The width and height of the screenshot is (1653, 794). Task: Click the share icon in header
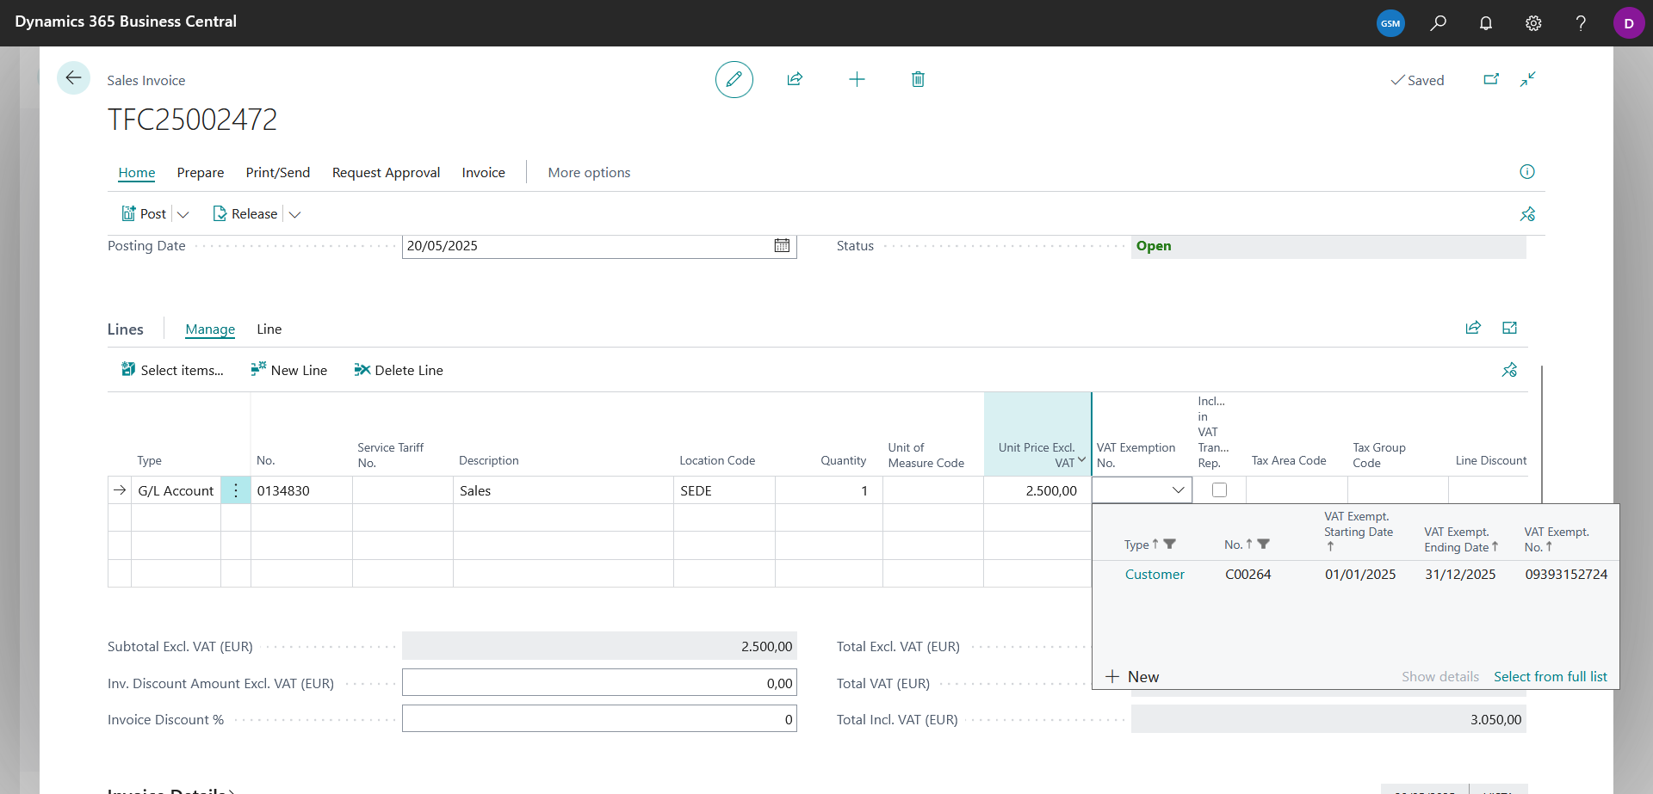tap(795, 79)
